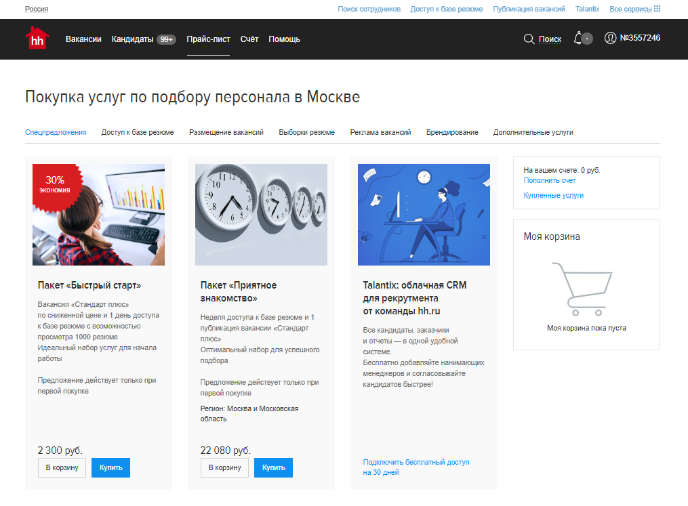Viewport: 688px width, 506px height.
Task: Expand Все сервисы link
Action: 630,9
